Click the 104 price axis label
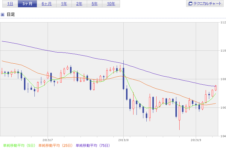 [x=223, y=136]
